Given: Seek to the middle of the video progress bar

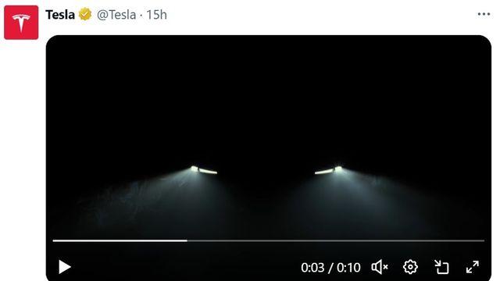Looking at the screenshot, I should pyautogui.click(x=269, y=241).
